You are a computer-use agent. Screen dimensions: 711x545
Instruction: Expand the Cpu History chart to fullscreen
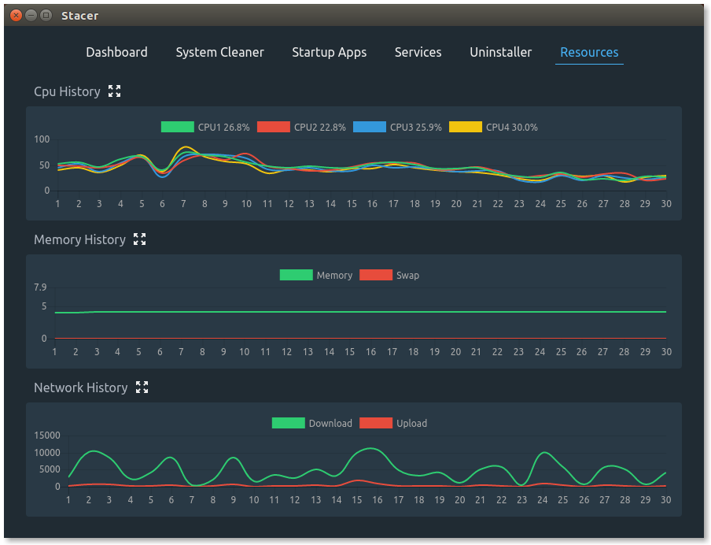(x=115, y=91)
